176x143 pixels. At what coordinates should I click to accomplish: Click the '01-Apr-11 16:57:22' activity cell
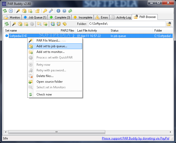coord(89,36)
